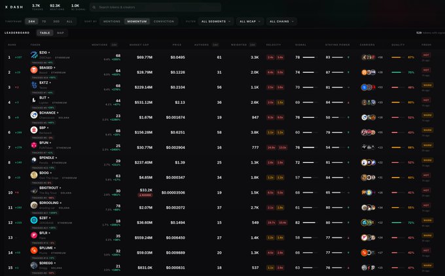Click the Staying Power column header
Image resolution: width=445 pixels, height=276 pixels.
338,45
